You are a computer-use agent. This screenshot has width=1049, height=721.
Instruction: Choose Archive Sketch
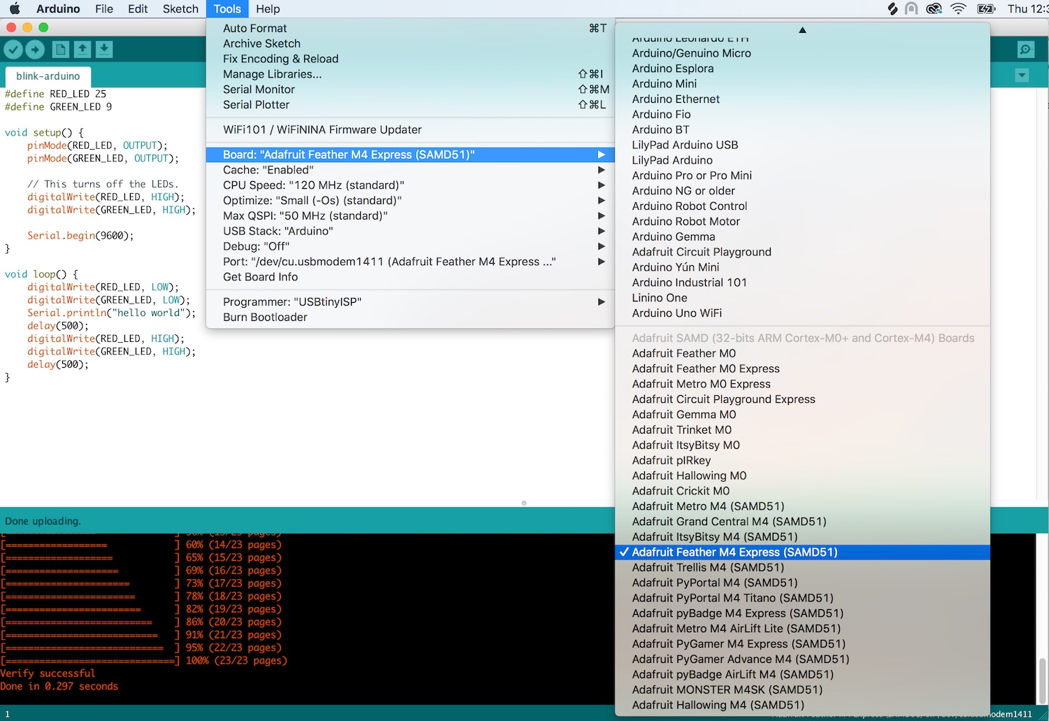[411, 44]
